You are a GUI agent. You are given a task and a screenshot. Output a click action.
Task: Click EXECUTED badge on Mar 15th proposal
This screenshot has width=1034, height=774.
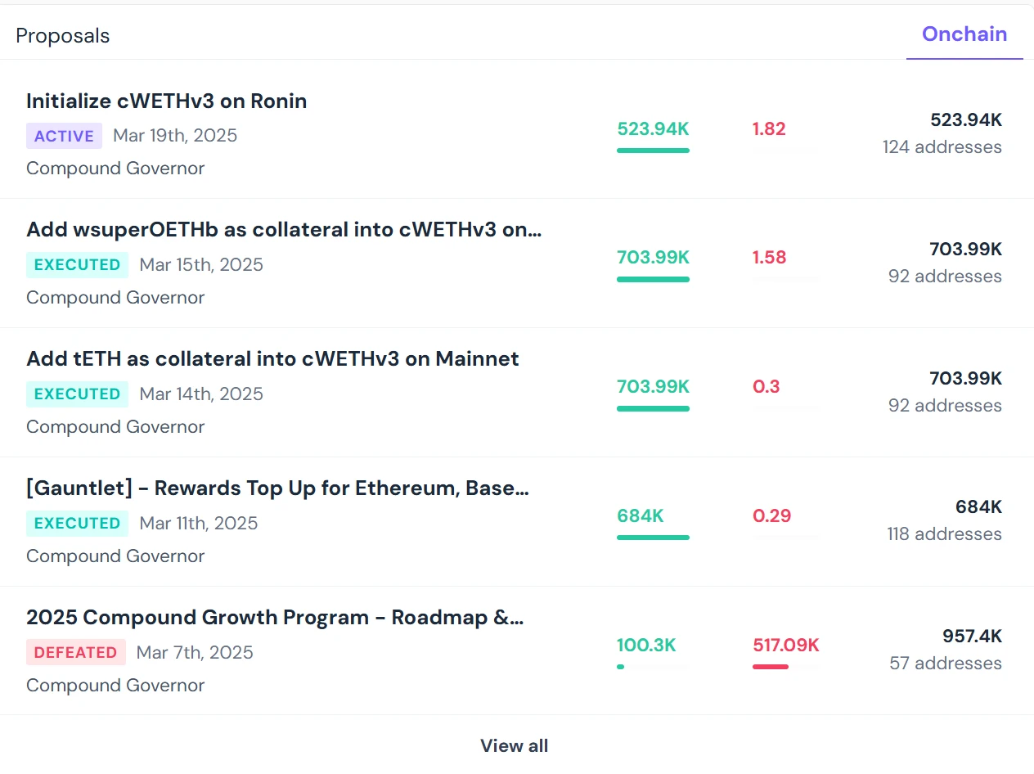pyautogui.click(x=77, y=265)
